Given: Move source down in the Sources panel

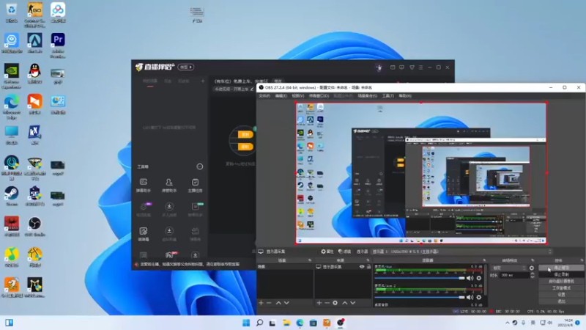Looking at the screenshot, I should (x=353, y=303).
